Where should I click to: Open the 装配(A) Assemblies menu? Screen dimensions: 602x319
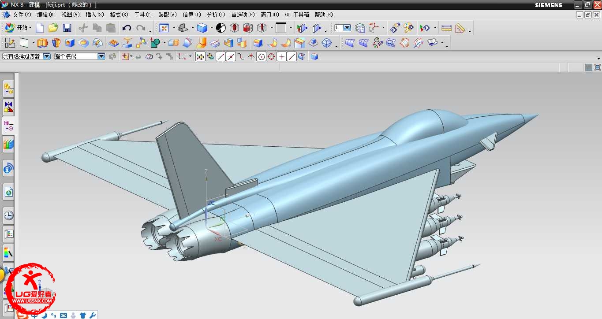pyautogui.click(x=168, y=15)
